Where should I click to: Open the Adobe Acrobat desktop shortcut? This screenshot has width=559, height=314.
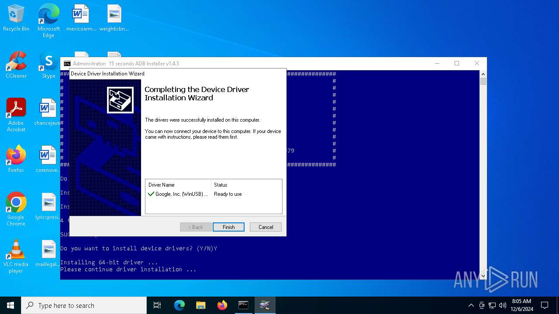(16, 115)
